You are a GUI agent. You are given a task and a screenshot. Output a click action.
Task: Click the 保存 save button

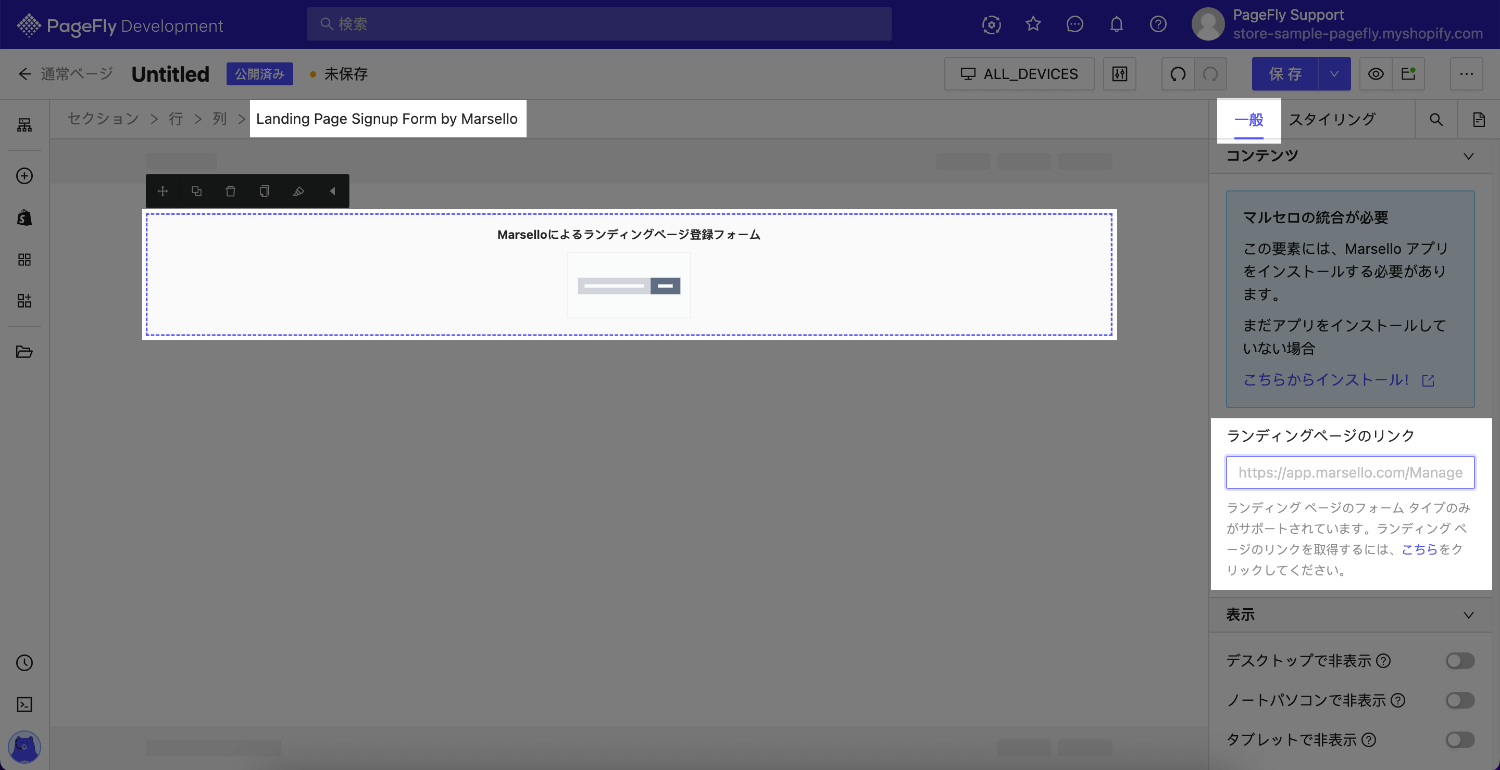pyautogui.click(x=1285, y=74)
